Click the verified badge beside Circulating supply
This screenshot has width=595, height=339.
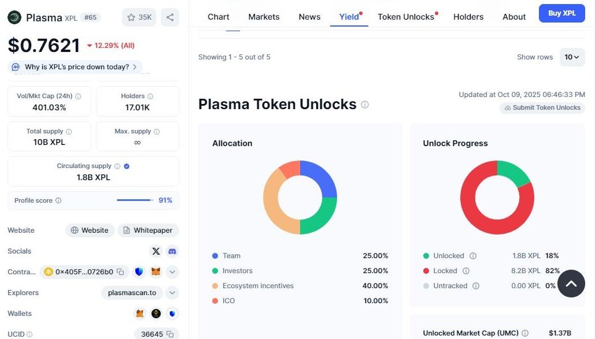127,166
